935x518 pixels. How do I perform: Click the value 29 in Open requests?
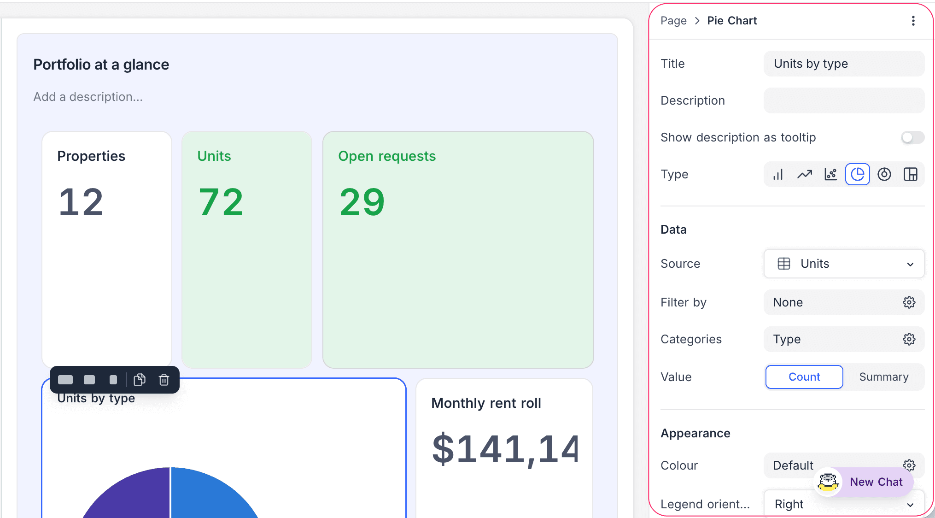click(362, 202)
